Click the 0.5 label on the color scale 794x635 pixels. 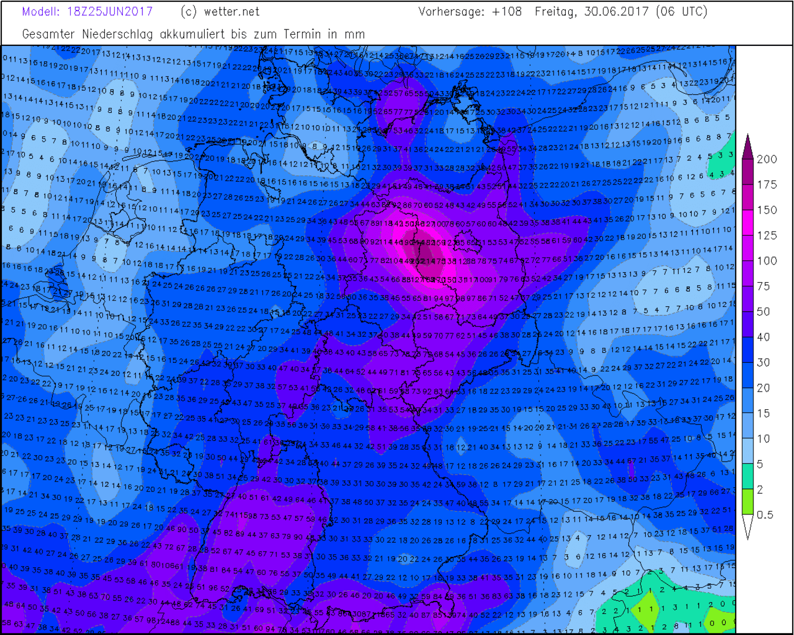tap(765, 514)
